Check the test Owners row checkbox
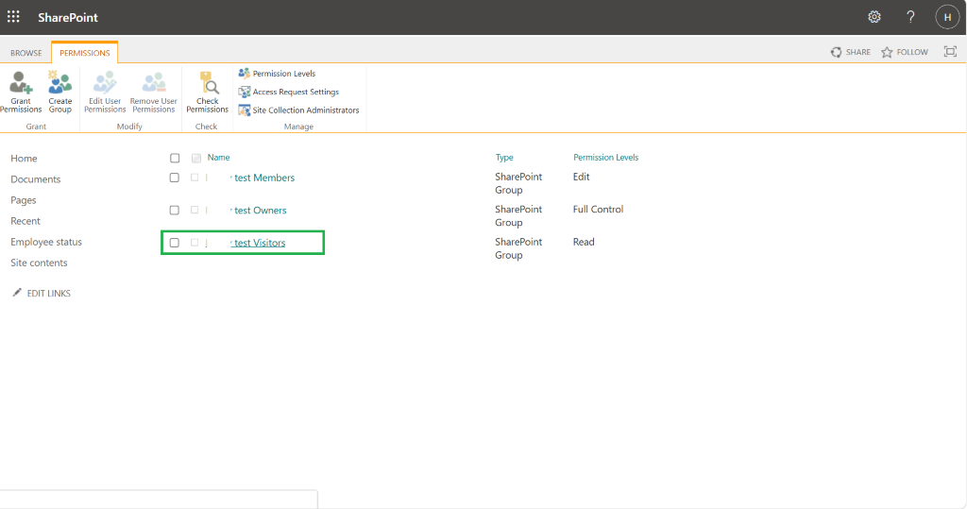Screen dimensions: 967x509 [175, 211]
